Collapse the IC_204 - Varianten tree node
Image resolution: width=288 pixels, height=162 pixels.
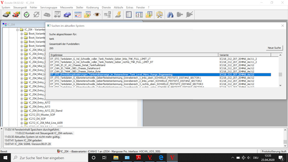[x=17, y=30]
